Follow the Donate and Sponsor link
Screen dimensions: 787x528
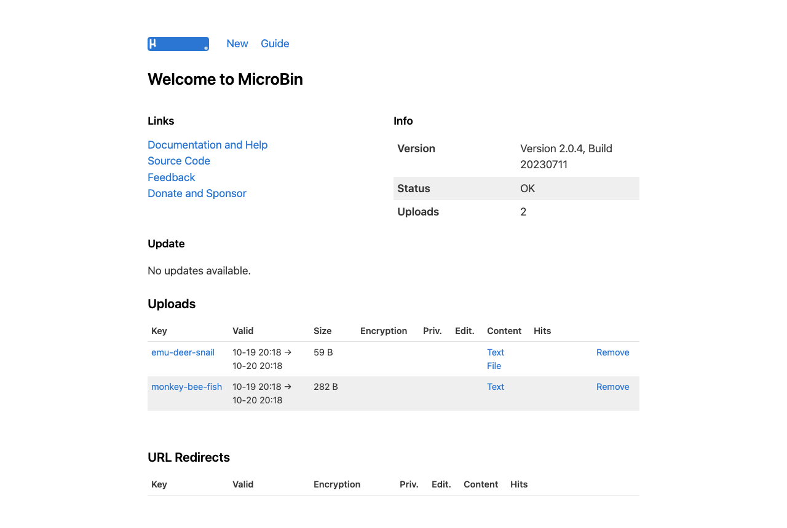click(x=197, y=193)
